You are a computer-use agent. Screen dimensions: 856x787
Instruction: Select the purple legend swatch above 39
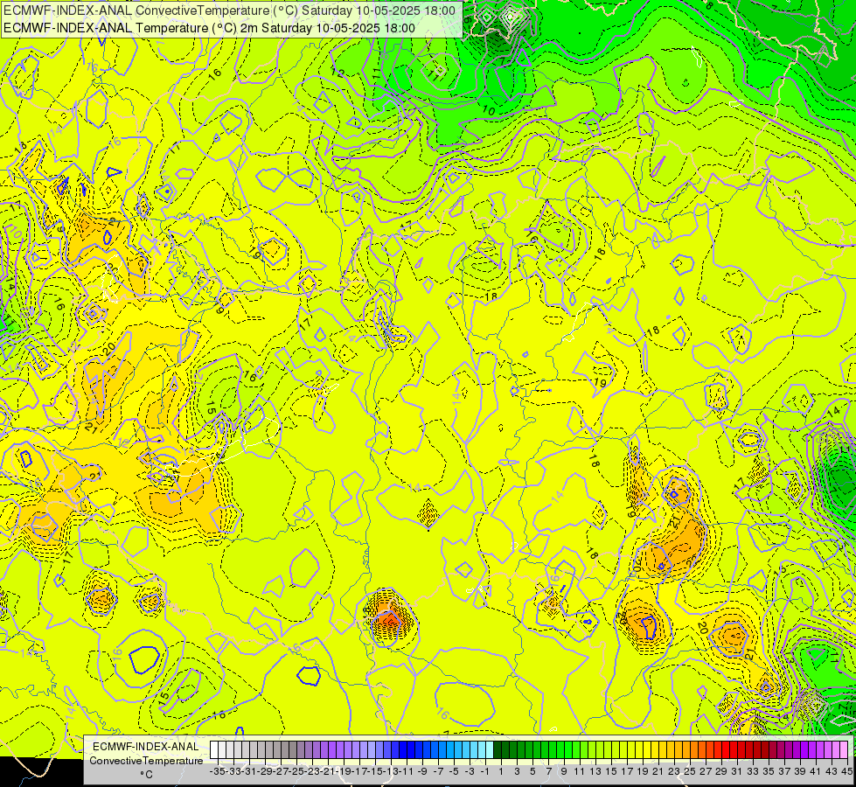click(x=796, y=749)
